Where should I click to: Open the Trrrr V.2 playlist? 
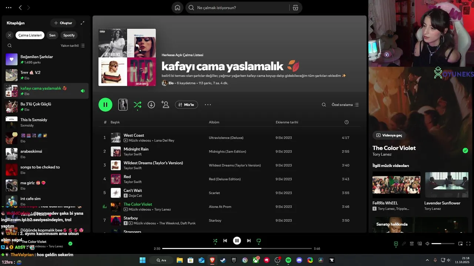[x=46, y=75]
